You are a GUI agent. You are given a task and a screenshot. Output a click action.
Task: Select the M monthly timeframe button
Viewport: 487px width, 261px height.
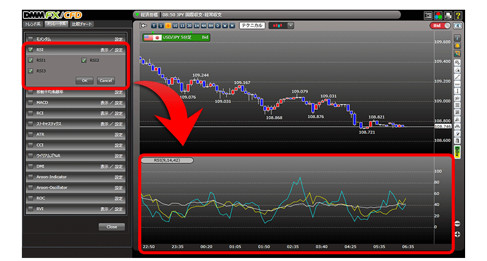(232, 25)
